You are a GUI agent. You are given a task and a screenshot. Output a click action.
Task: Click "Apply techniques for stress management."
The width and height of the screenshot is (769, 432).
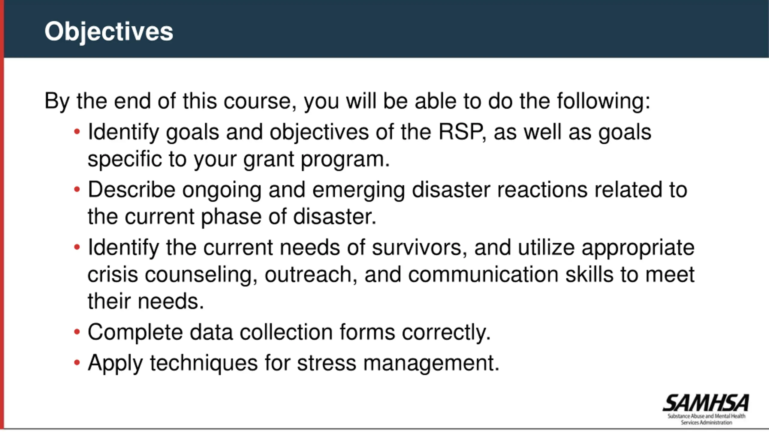[x=293, y=363]
